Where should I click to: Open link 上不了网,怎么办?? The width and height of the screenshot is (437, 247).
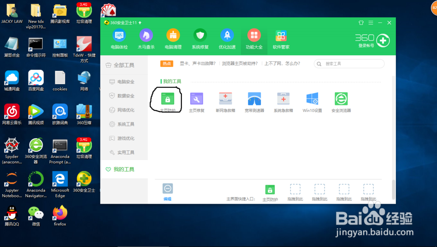(x=282, y=63)
